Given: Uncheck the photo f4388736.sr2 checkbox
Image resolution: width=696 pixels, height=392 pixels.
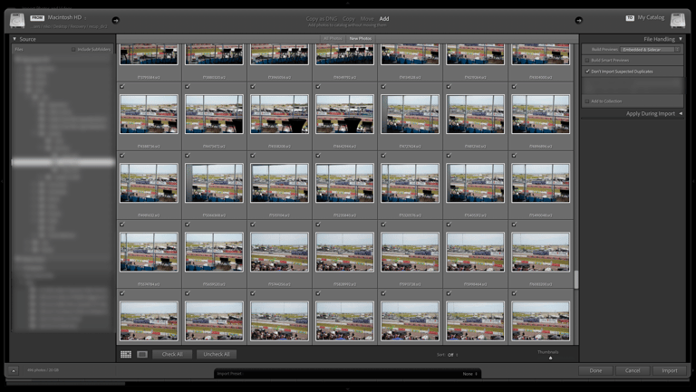Looking at the screenshot, I should point(122,87).
